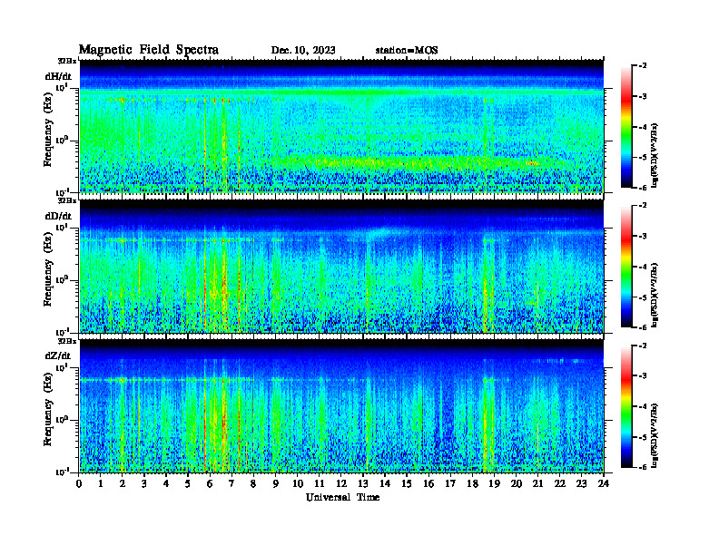Select the date text "Dec. 10, 2023"
Screen dimensions: 719x555
pos(303,51)
